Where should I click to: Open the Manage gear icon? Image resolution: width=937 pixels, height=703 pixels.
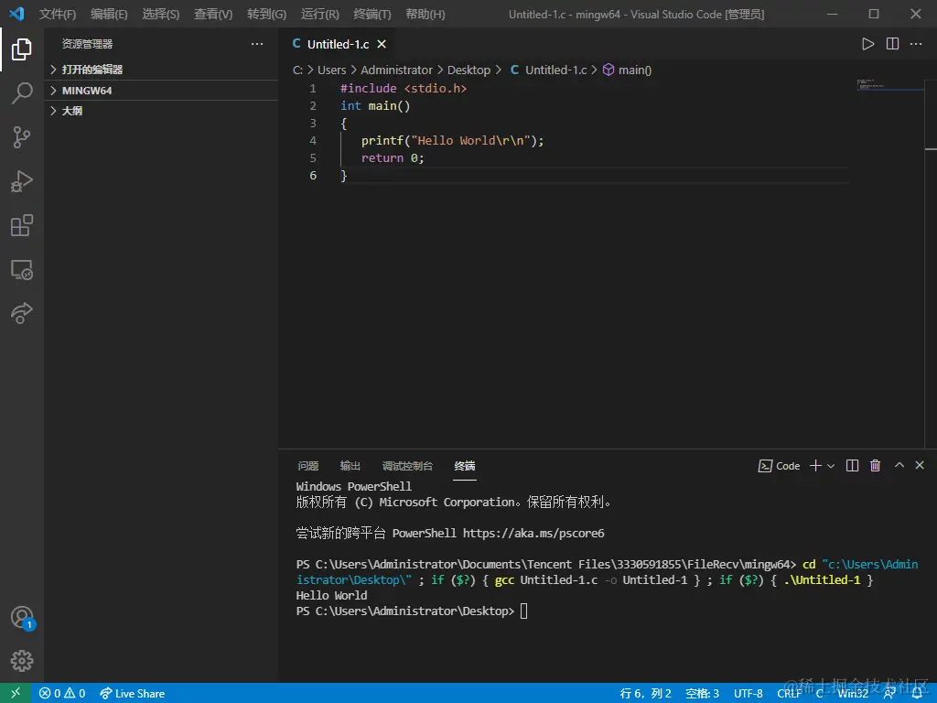pyautogui.click(x=22, y=661)
